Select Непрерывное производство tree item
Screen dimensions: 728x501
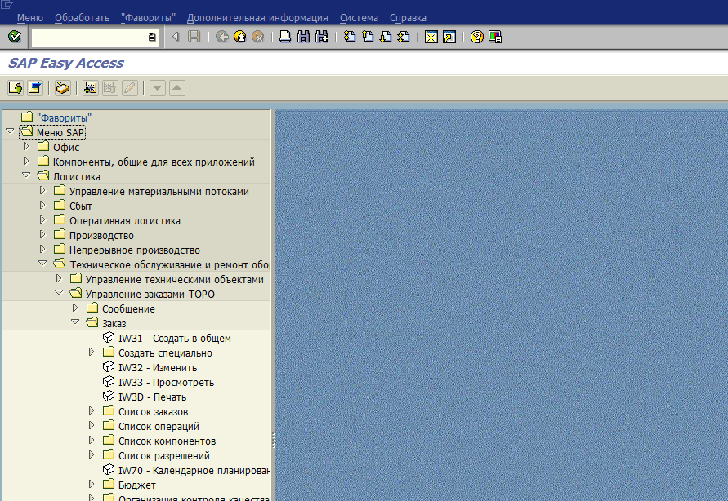point(135,250)
